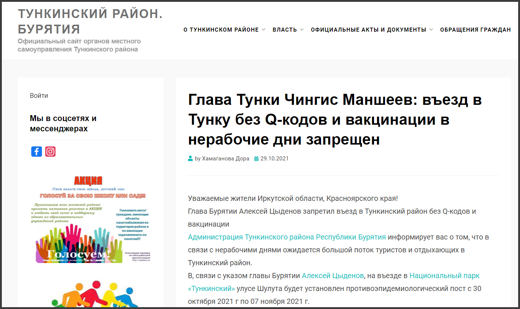Follow the 'Алексей Цыденов' link
The width and height of the screenshot is (520, 309).
coord(333,276)
